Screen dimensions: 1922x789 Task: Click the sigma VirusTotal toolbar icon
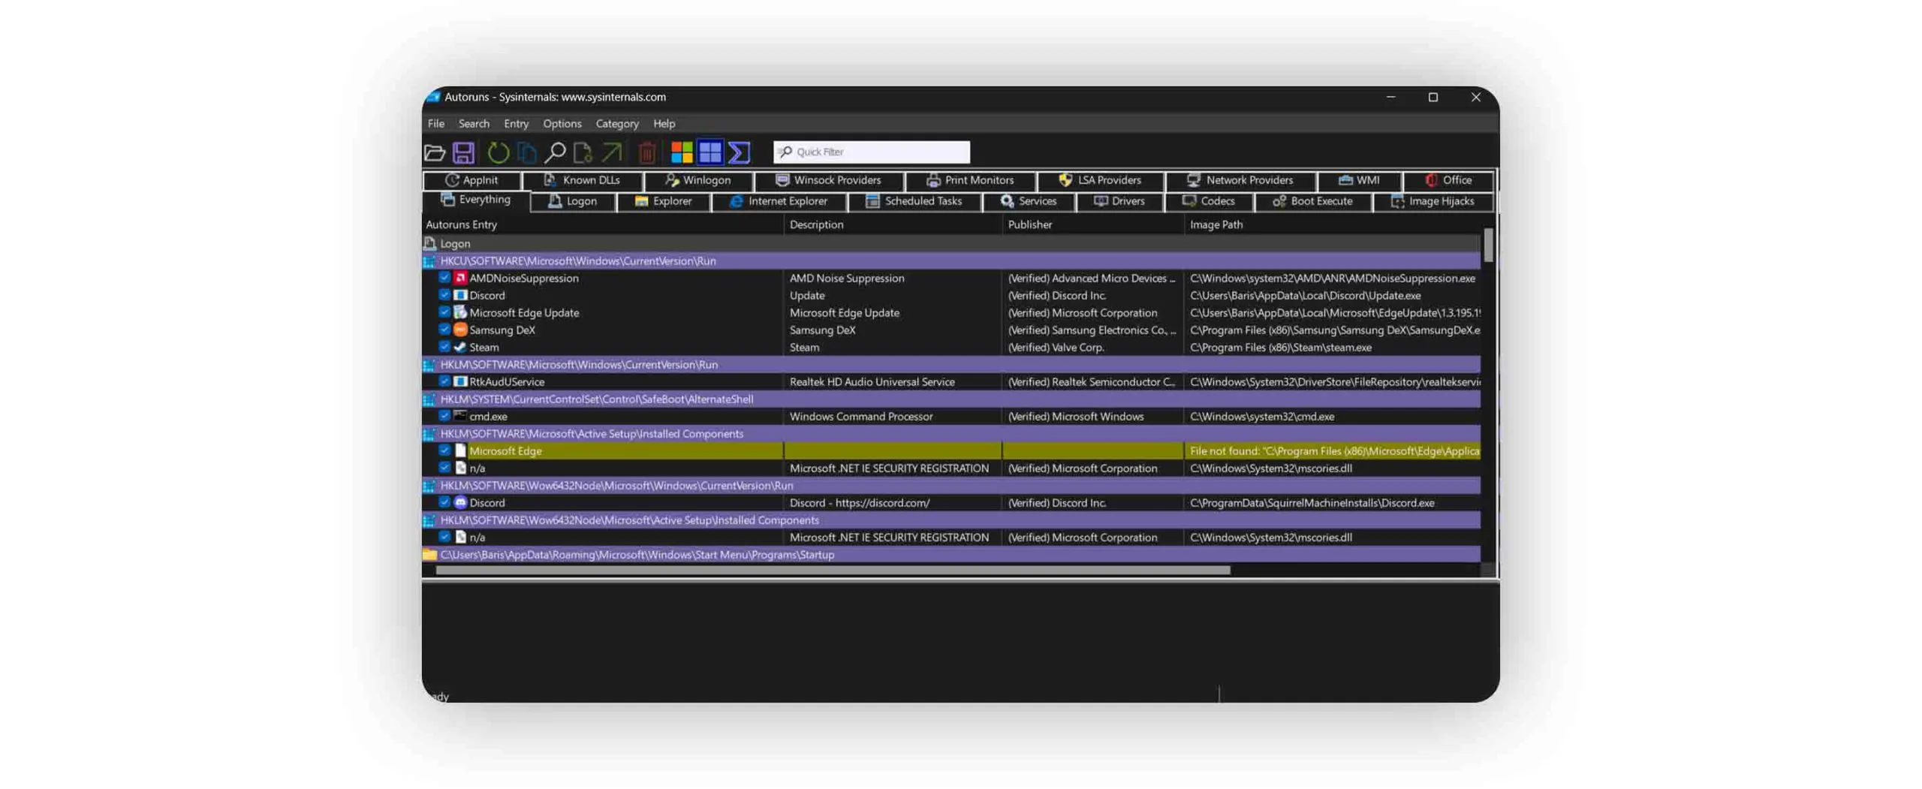click(x=740, y=152)
